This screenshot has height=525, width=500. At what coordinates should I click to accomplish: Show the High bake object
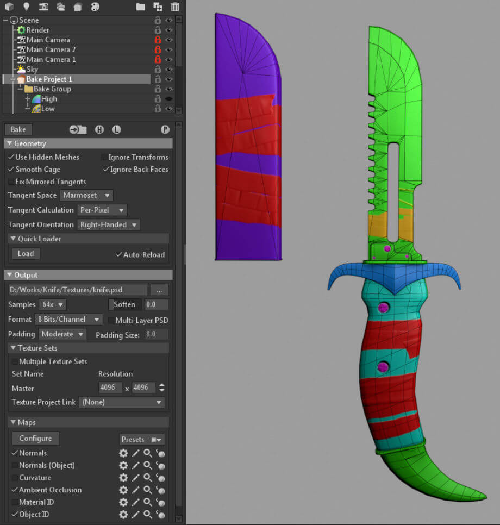(168, 99)
